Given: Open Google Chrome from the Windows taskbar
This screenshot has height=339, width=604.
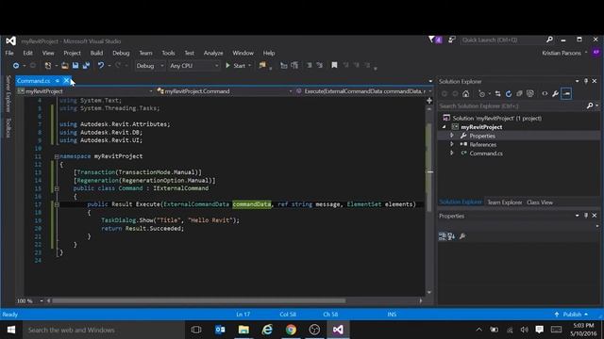Looking at the screenshot, I should (291, 330).
